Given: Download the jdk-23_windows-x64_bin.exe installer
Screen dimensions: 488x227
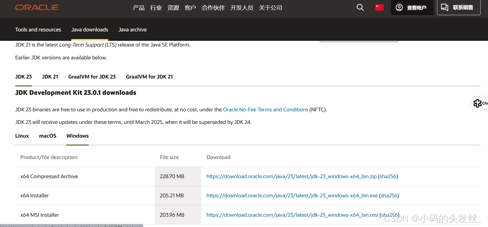Looking at the screenshot, I should [x=292, y=196].
